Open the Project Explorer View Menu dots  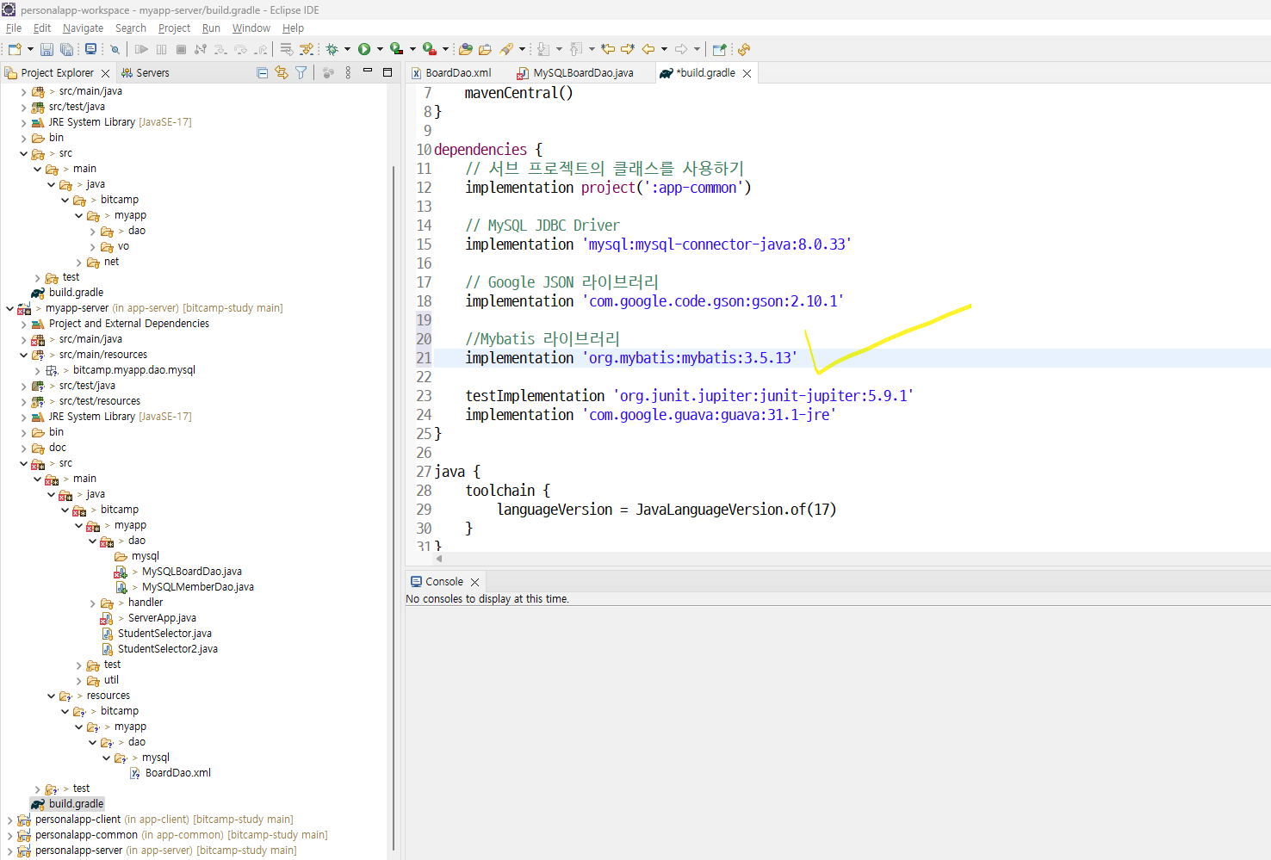coord(348,73)
